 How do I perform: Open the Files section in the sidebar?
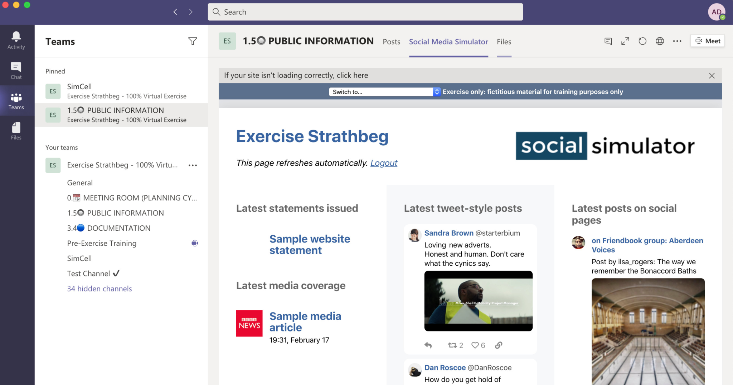click(16, 130)
